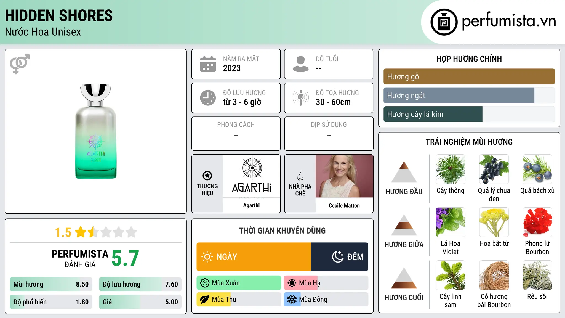Click the clock icon beside Độ lưu hương

pyautogui.click(x=208, y=98)
